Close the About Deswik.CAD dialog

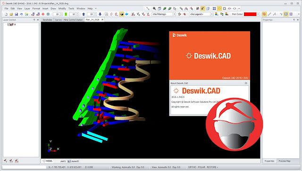pos(246,83)
